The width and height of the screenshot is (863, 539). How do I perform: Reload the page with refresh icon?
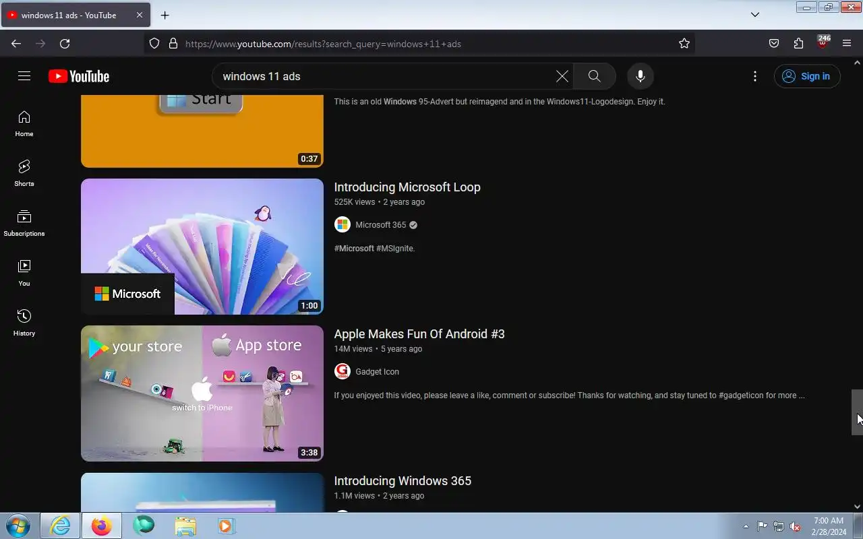(65, 44)
